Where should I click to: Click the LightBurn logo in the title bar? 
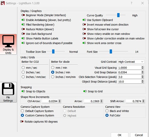tap(2, 3)
